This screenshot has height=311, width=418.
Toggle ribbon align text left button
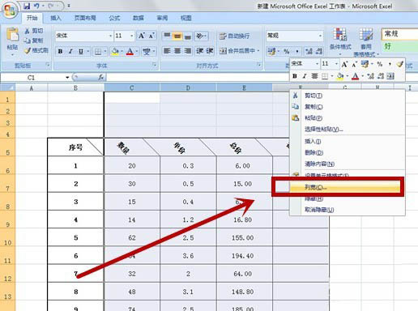click(167, 51)
